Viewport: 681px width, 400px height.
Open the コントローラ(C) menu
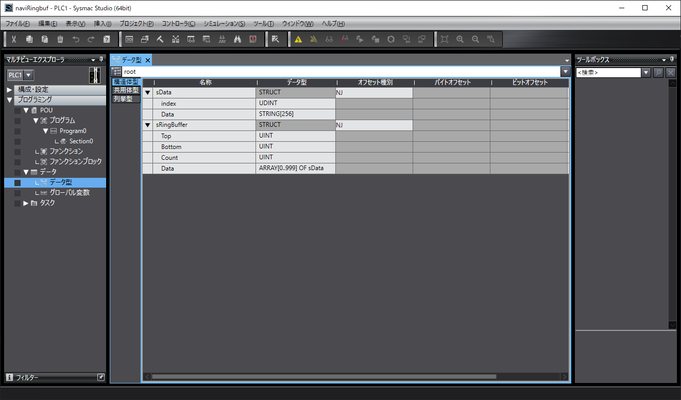[178, 24]
